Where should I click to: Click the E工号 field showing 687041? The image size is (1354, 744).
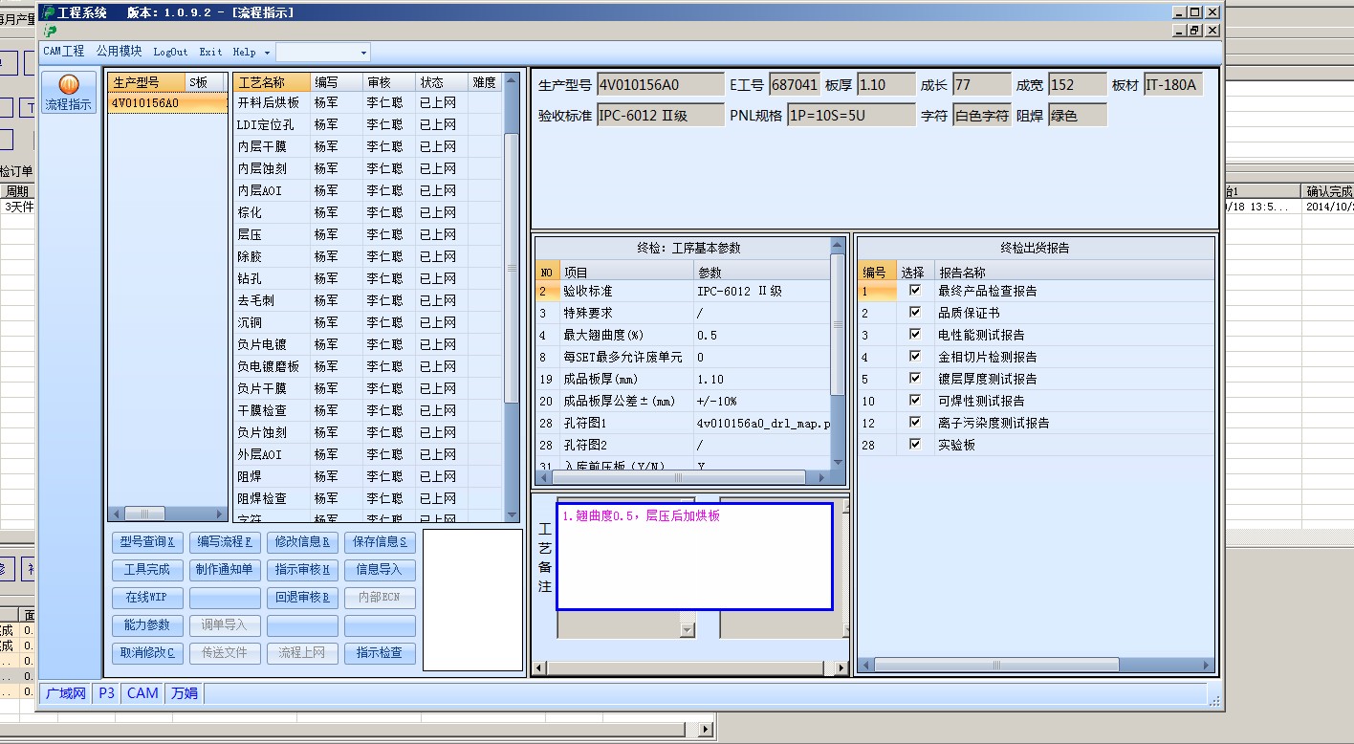pos(795,85)
